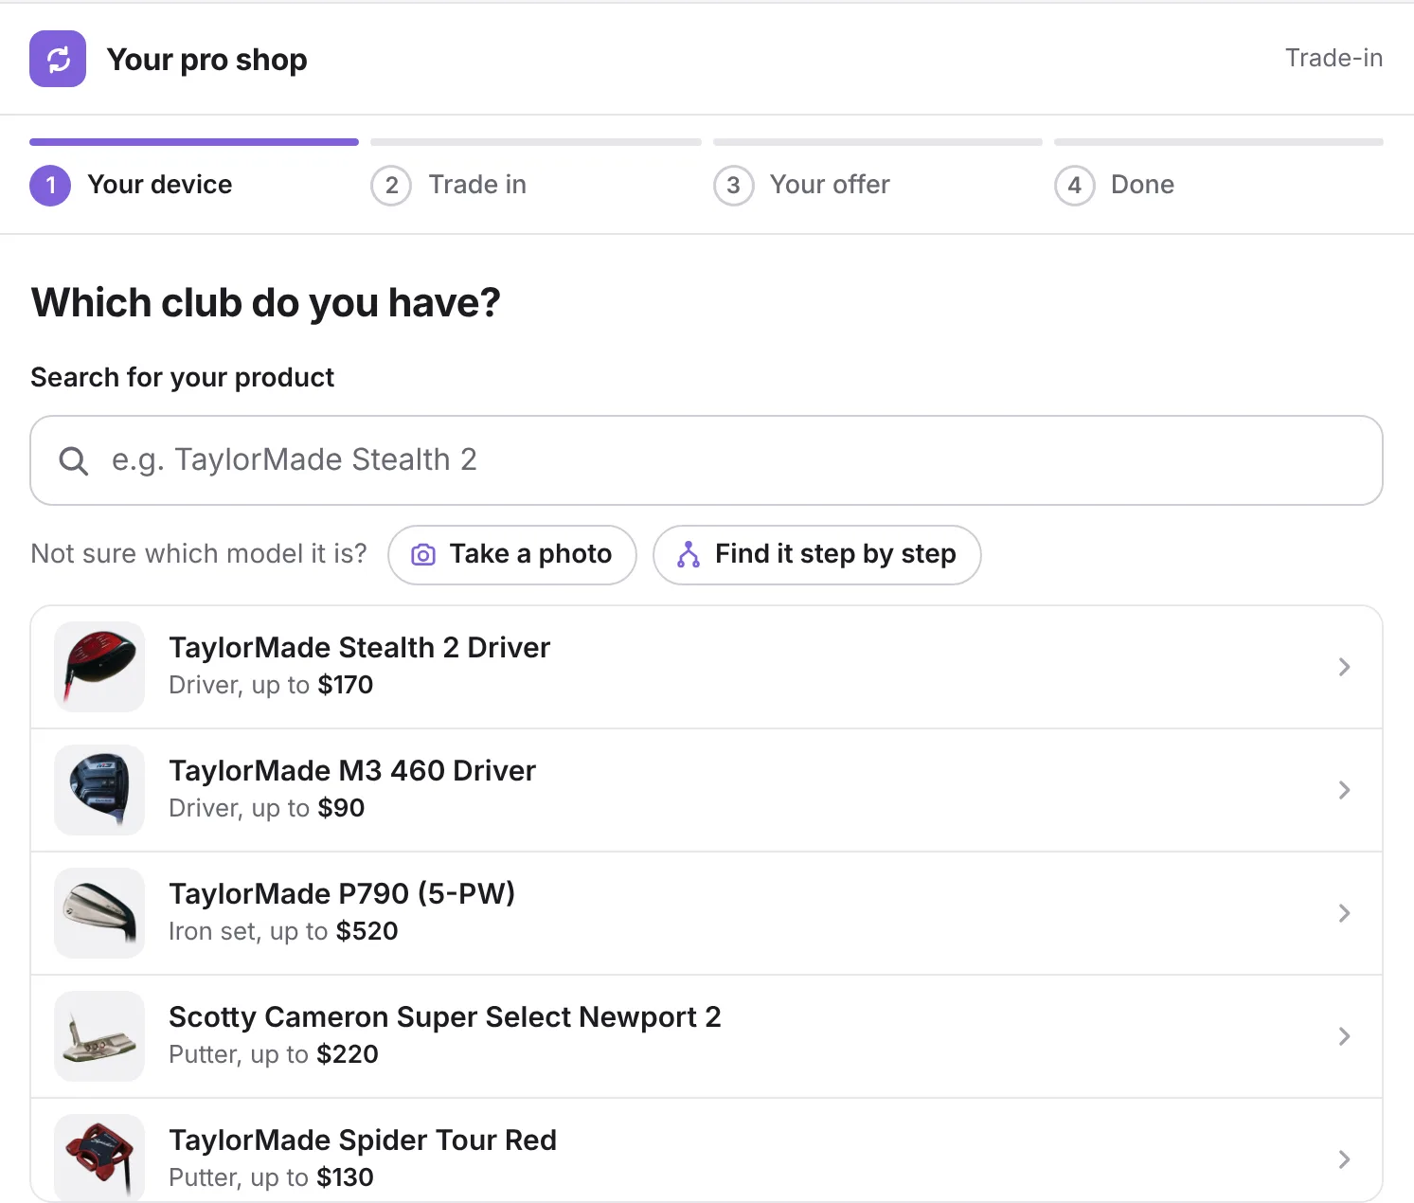1414x1203 pixels.
Task: Select the TaylorMade M3 460 Driver name
Action: coord(352,771)
